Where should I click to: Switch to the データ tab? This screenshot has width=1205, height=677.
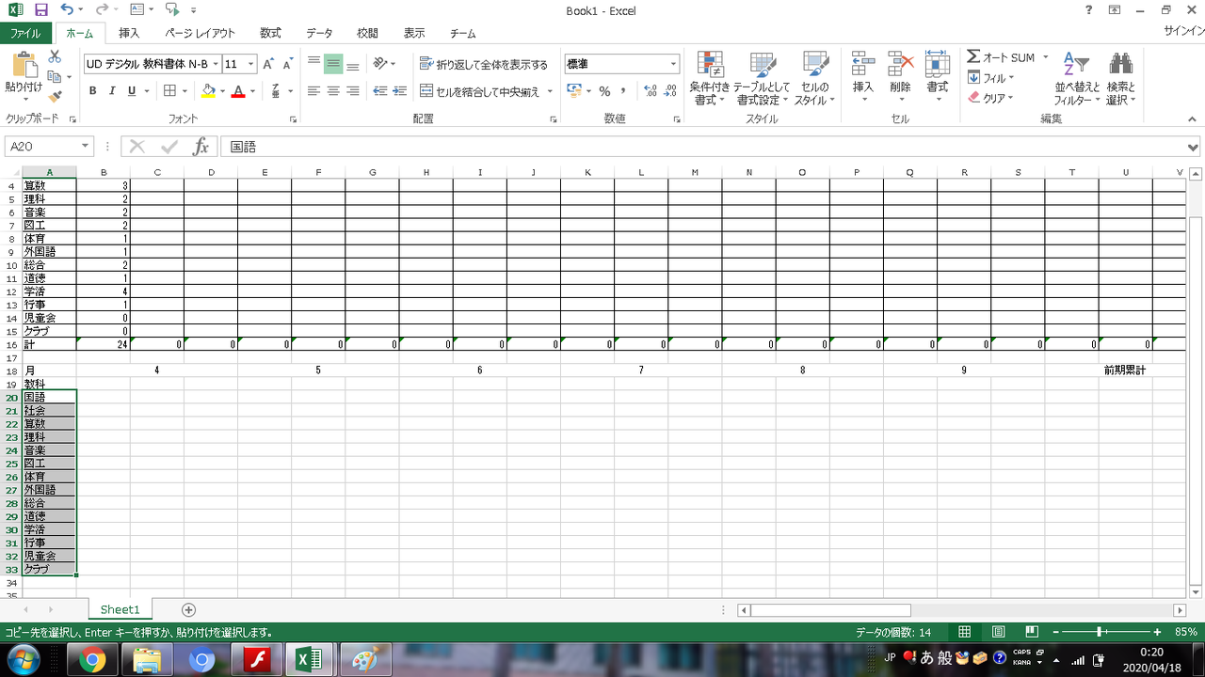[x=319, y=33]
